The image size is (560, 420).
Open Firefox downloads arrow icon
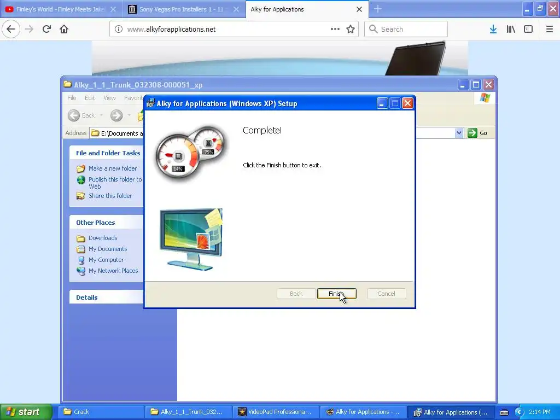tap(493, 29)
